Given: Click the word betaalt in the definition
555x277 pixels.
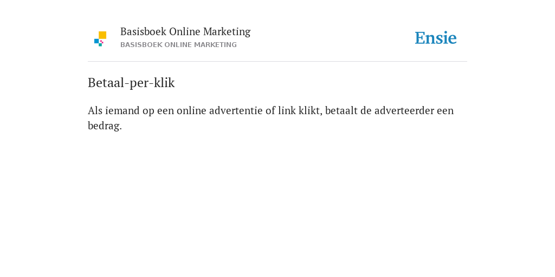Looking at the screenshot, I should pyautogui.click(x=341, y=110).
